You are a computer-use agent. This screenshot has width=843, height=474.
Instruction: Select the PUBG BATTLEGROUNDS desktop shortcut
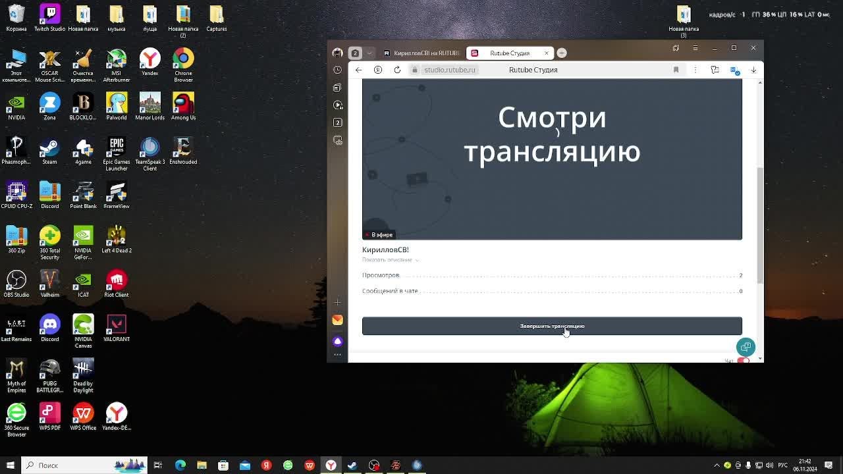point(50,376)
